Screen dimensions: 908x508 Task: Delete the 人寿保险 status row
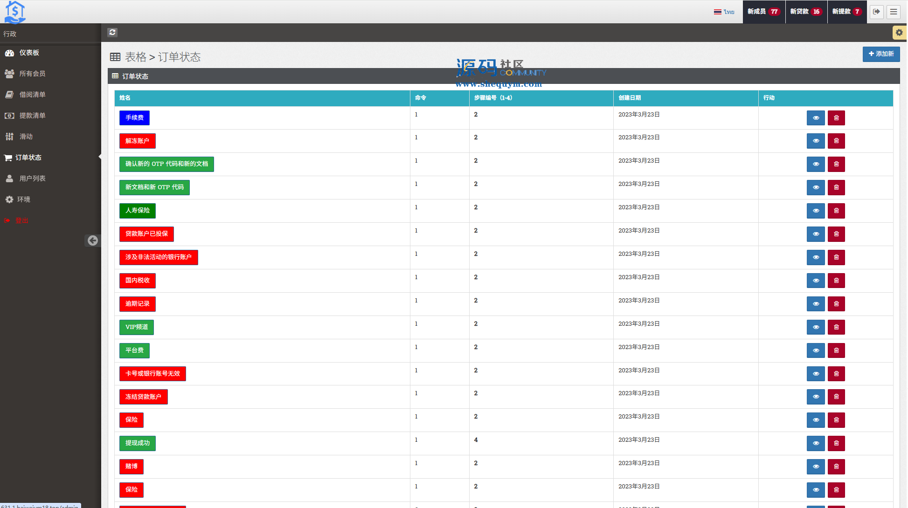pos(836,211)
